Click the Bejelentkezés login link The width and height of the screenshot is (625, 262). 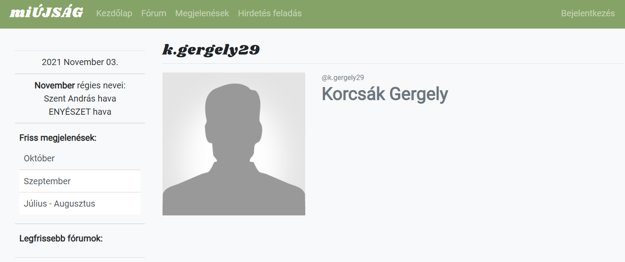588,13
